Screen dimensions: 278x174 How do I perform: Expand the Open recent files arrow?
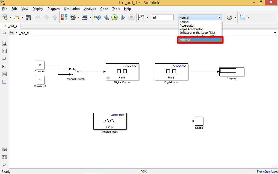22,17
